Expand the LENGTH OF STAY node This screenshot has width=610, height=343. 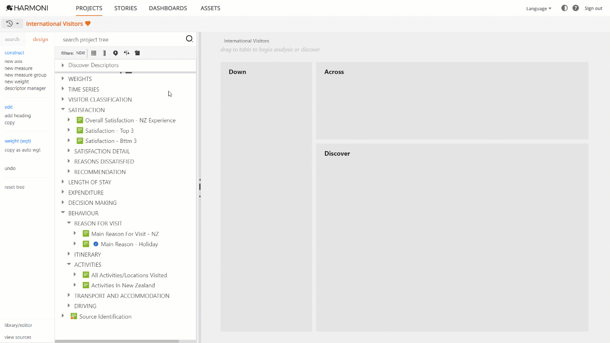point(62,182)
